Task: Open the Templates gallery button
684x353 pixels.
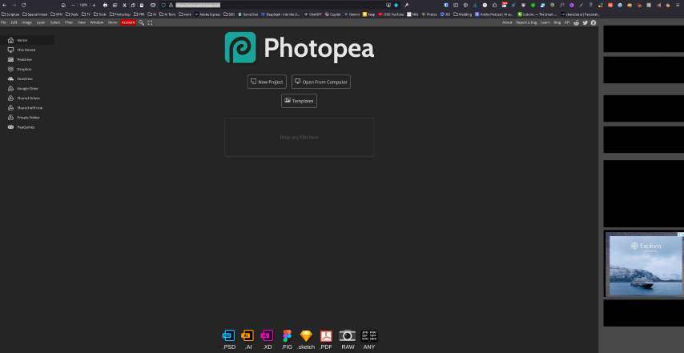Action: click(x=300, y=101)
